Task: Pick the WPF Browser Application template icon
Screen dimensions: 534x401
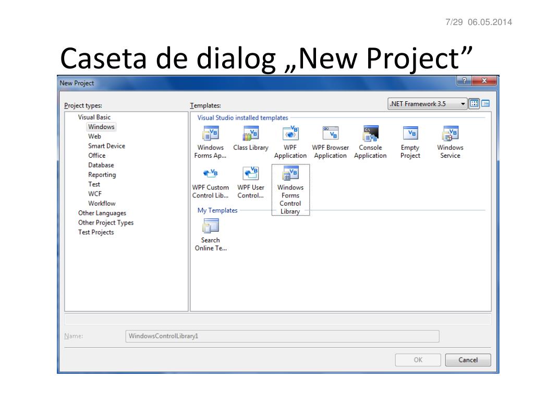Action: tap(330, 133)
